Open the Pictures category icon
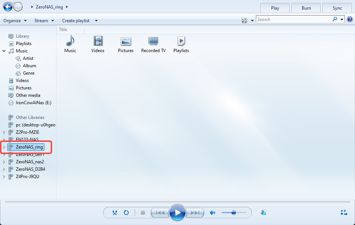 click(126, 42)
